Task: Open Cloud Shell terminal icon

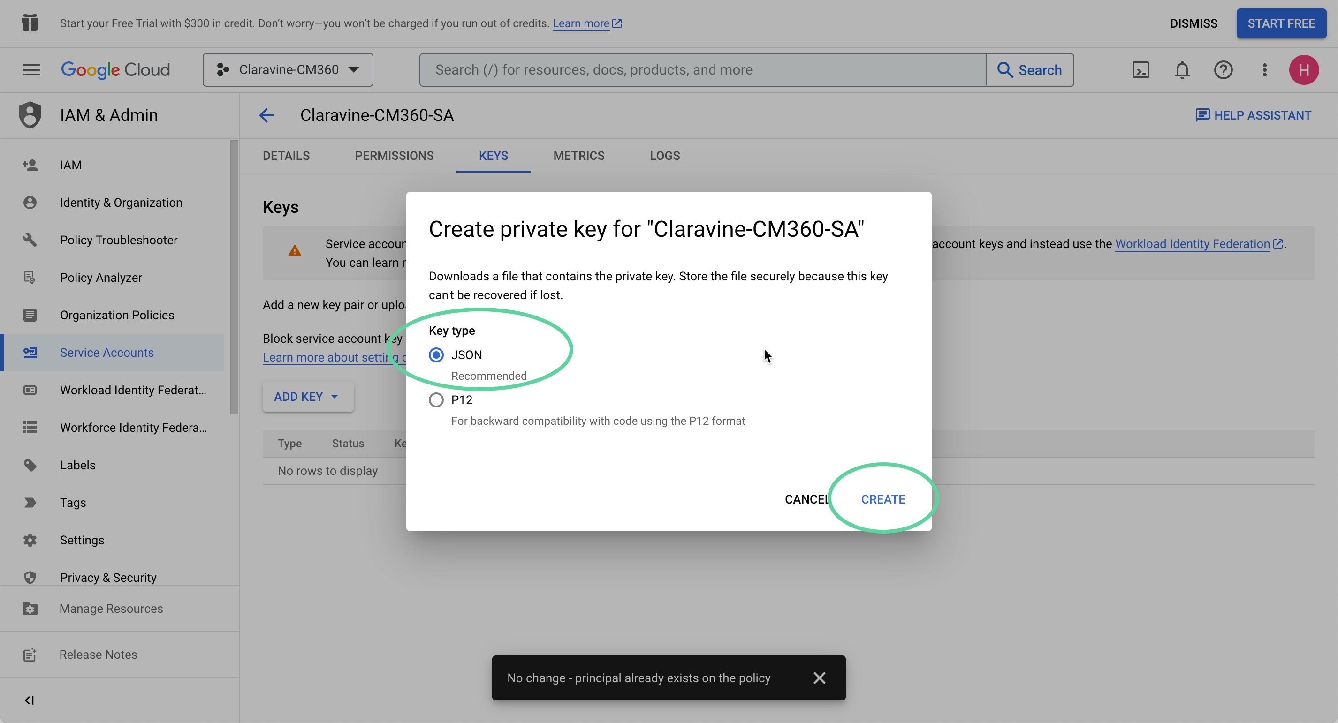Action: (x=1140, y=69)
